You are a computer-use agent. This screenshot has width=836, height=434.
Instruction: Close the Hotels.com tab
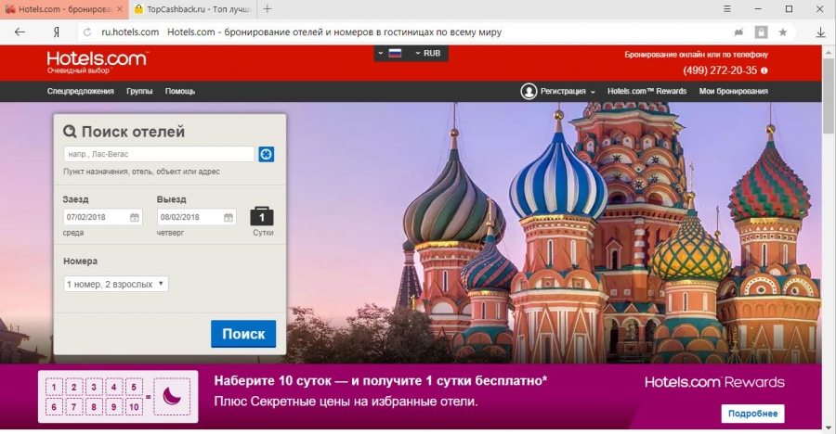pyautogui.click(x=120, y=9)
